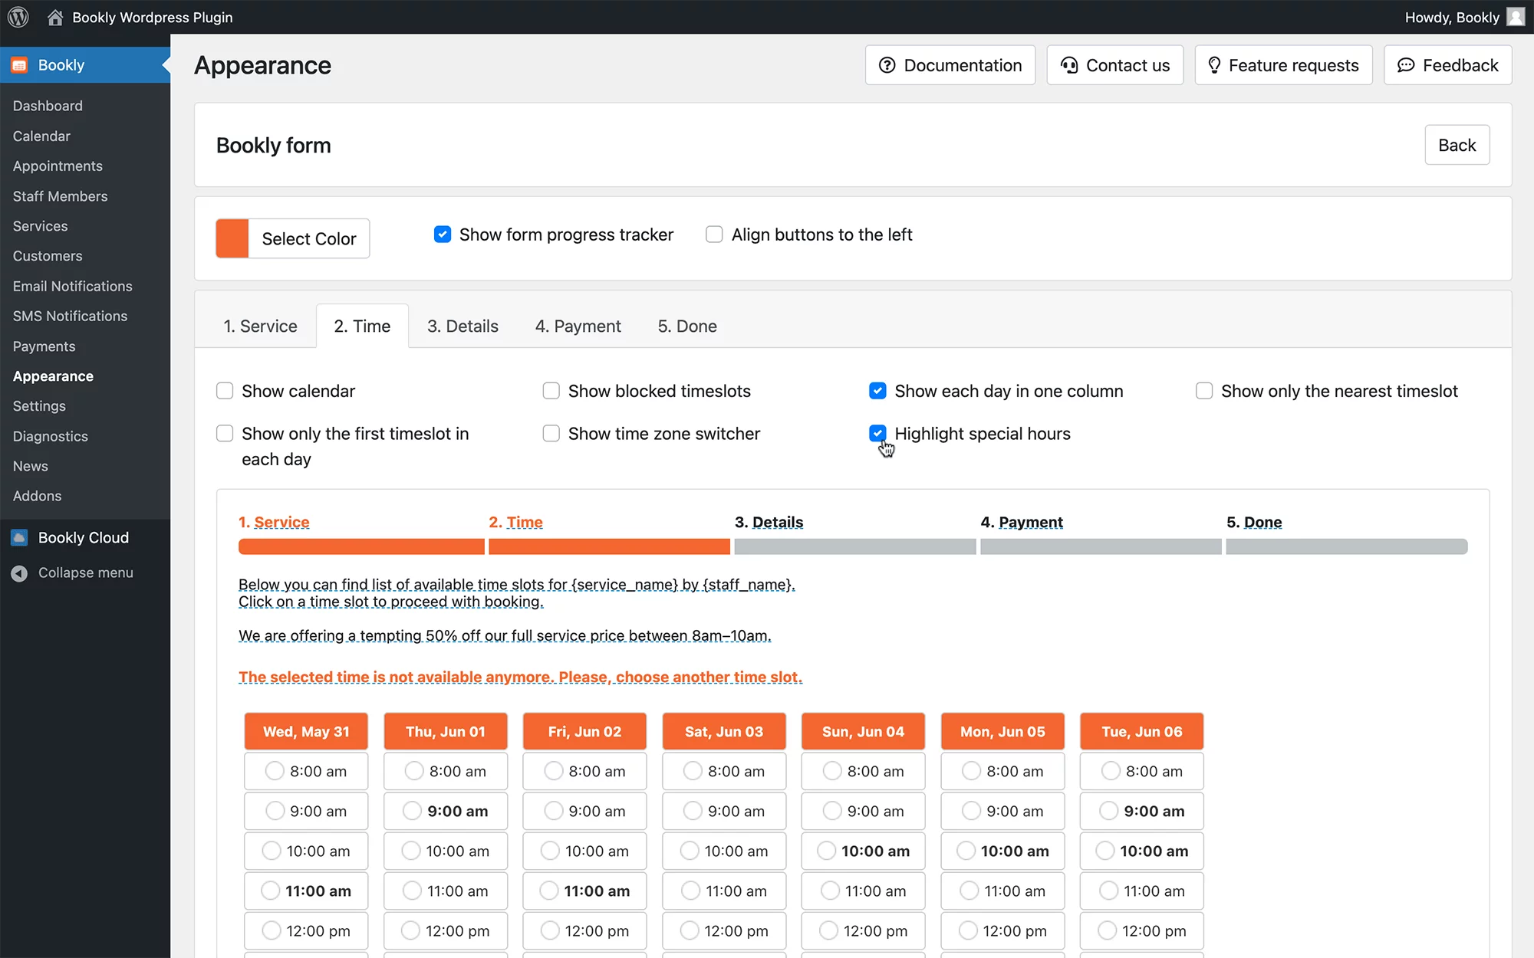Edit the 2. Time progress tracker label
The image size is (1534, 958).
click(x=525, y=522)
